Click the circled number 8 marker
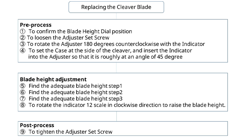 (x=22, y=105)
